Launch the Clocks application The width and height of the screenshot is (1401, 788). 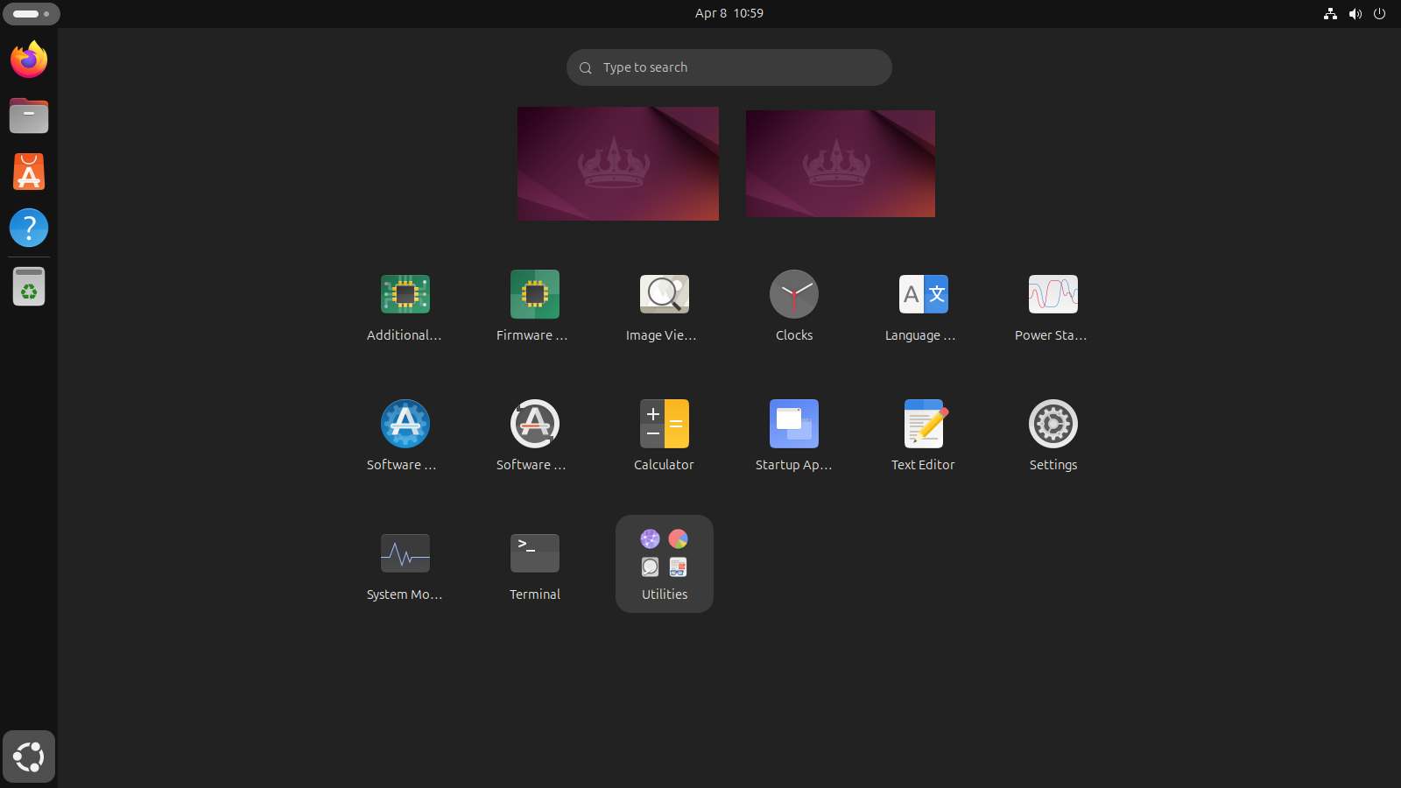tap(793, 306)
